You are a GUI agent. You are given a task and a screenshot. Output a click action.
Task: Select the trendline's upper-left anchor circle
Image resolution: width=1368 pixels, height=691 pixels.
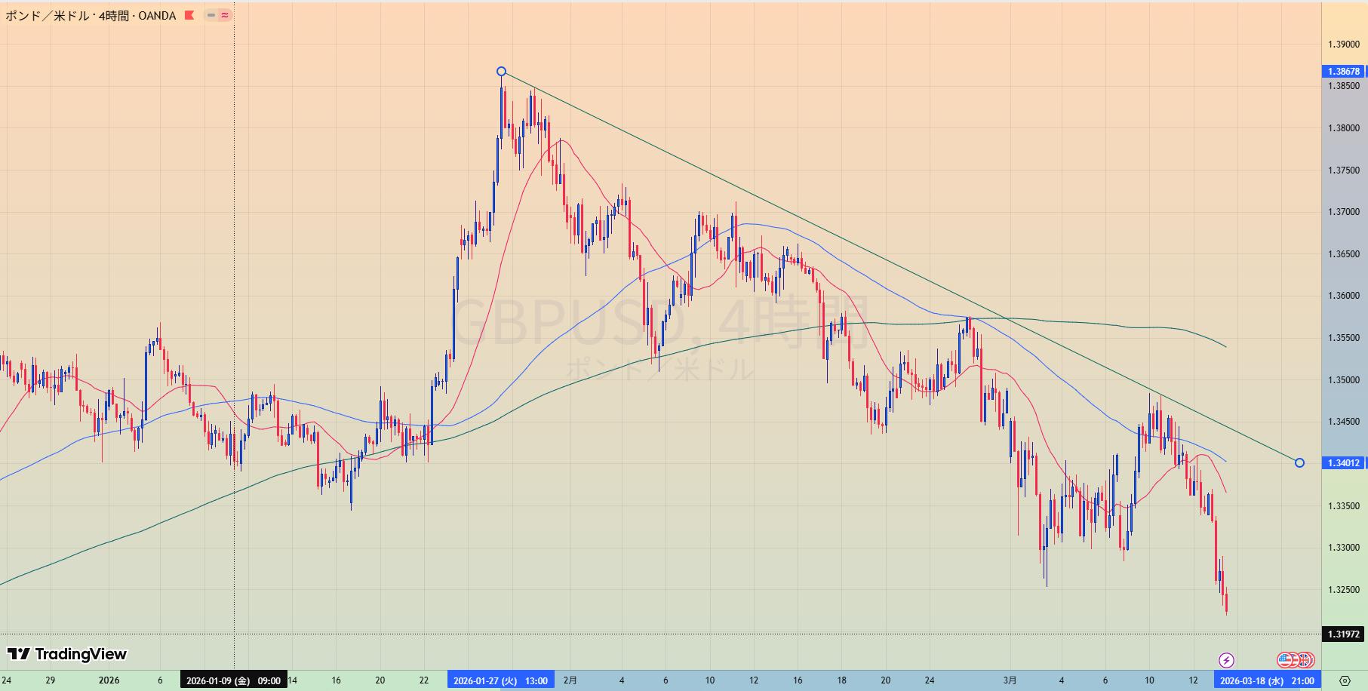[x=502, y=72]
